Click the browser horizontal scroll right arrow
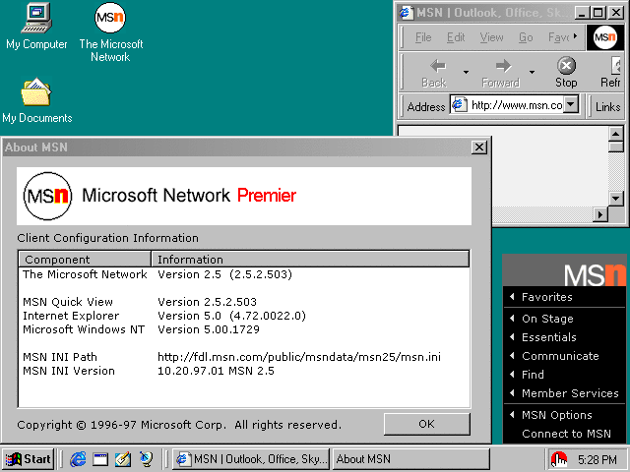This screenshot has height=472, width=630. [600, 214]
